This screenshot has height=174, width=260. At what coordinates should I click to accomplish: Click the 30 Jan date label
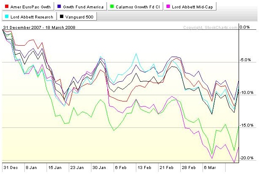99,168
